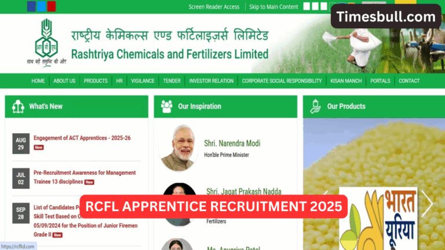Image resolution: width=445 pixels, height=250 pixels.
Task: Open KISAN MANCH menu
Action: (346, 81)
